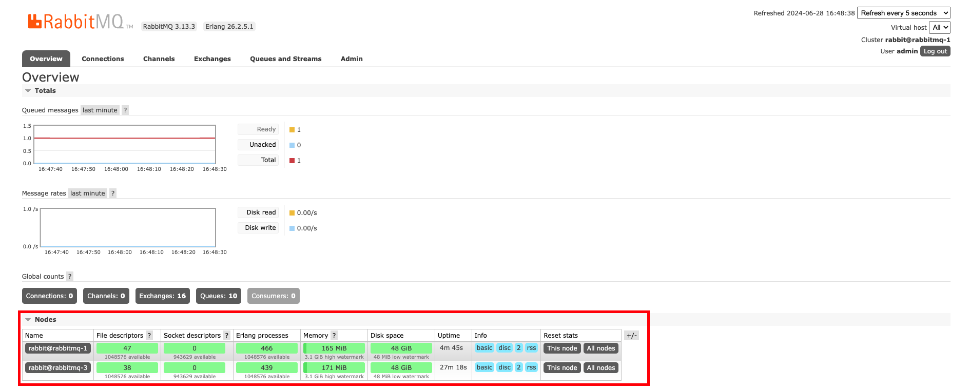This screenshot has height=390, width=969.
Task: Click the 4m 45s uptime value
Action: pyautogui.click(x=451, y=348)
